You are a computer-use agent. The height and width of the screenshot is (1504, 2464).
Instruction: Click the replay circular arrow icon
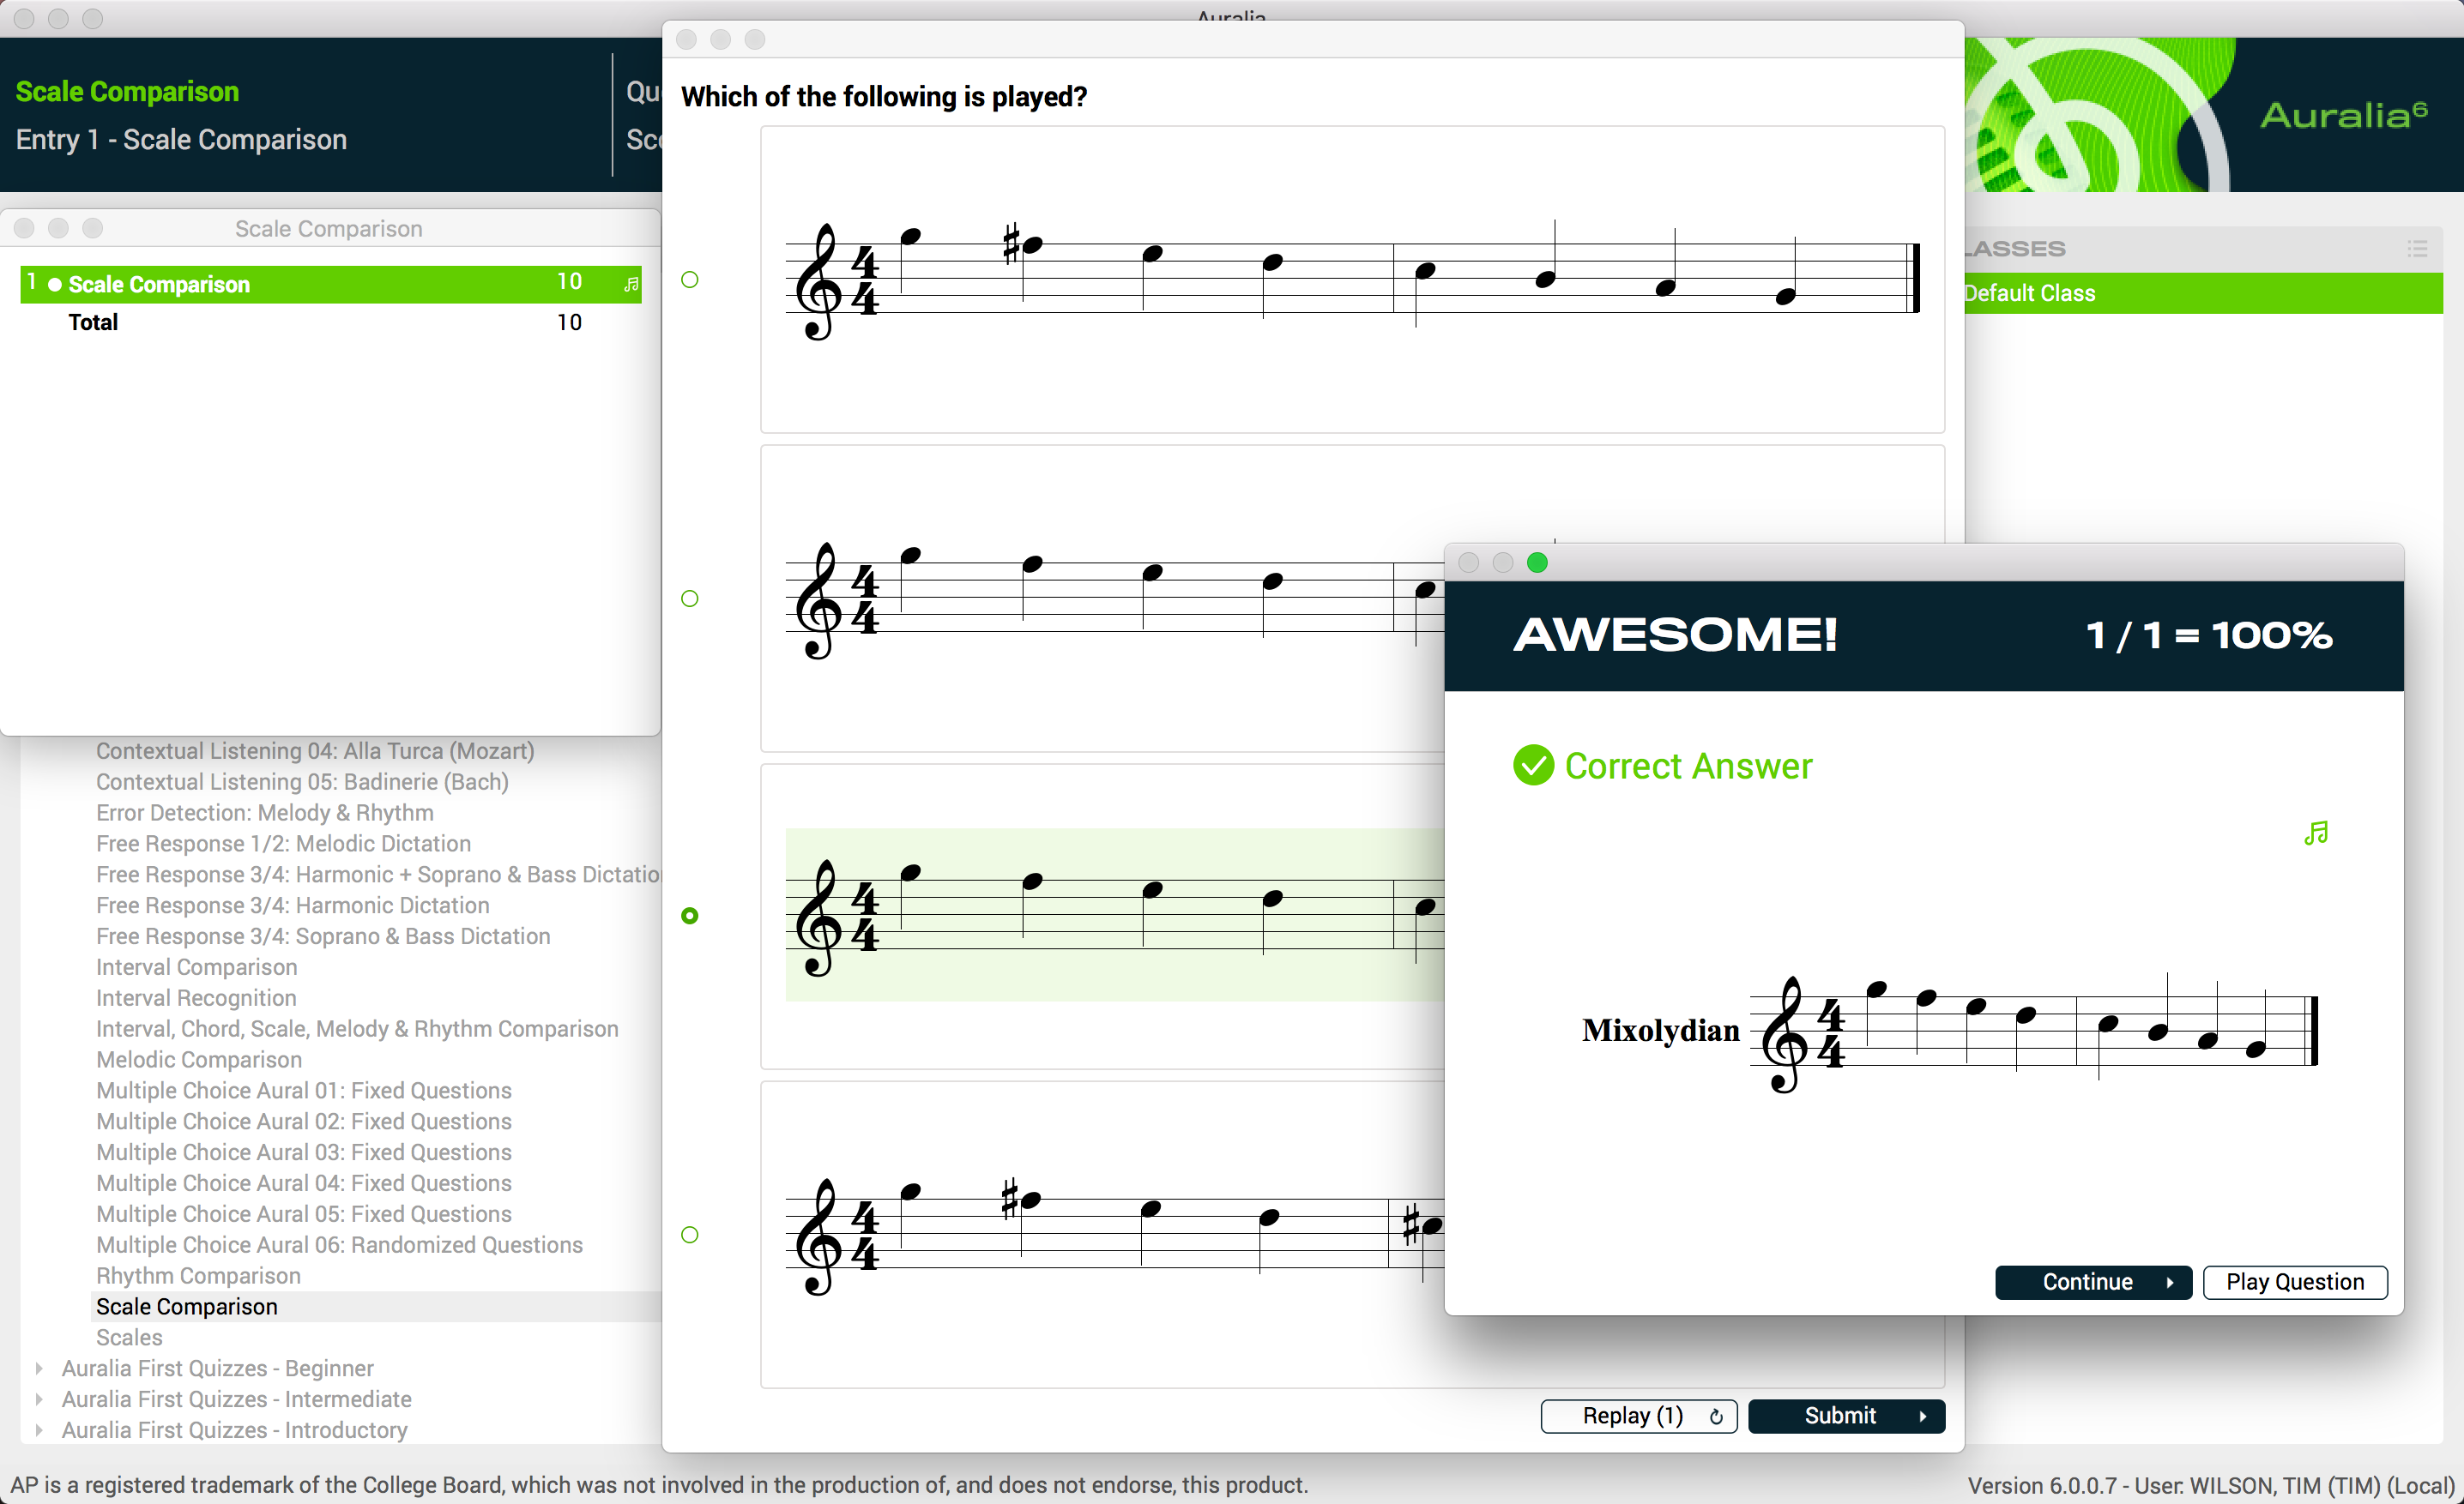[x=1716, y=1416]
